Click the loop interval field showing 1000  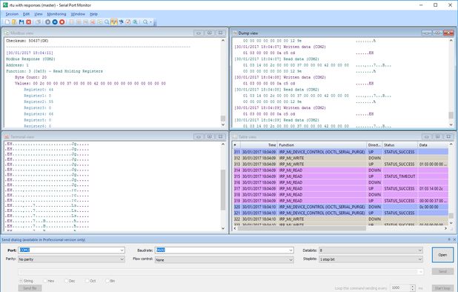pos(400,288)
